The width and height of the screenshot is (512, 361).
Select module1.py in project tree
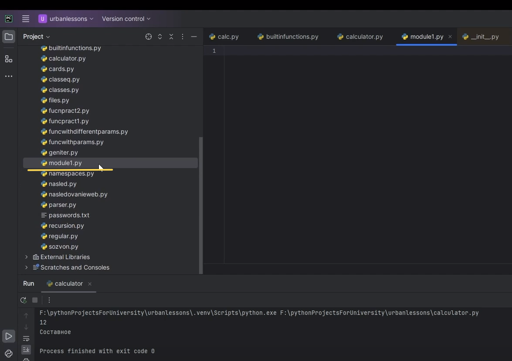[110, 163]
